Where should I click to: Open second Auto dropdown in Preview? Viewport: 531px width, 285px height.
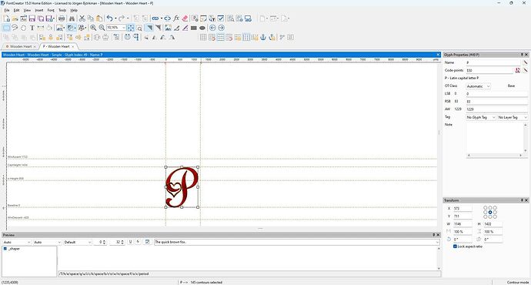(x=47, y=243)
